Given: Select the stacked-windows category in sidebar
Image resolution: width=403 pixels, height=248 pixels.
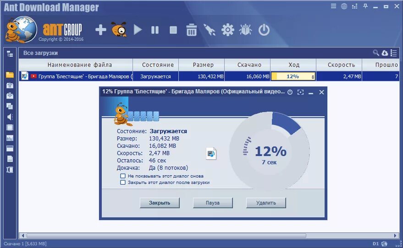Looking at the screenshot, I should click(10, 106).
